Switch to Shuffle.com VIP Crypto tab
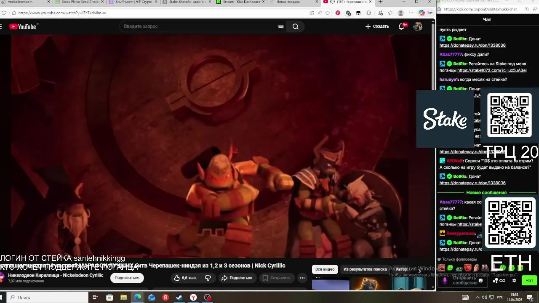 (133, 2)
